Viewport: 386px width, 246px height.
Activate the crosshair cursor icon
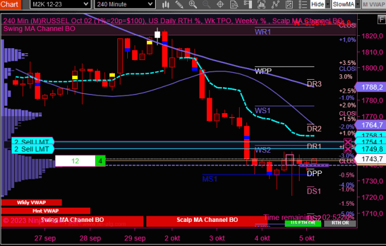[x=220, y=4]
